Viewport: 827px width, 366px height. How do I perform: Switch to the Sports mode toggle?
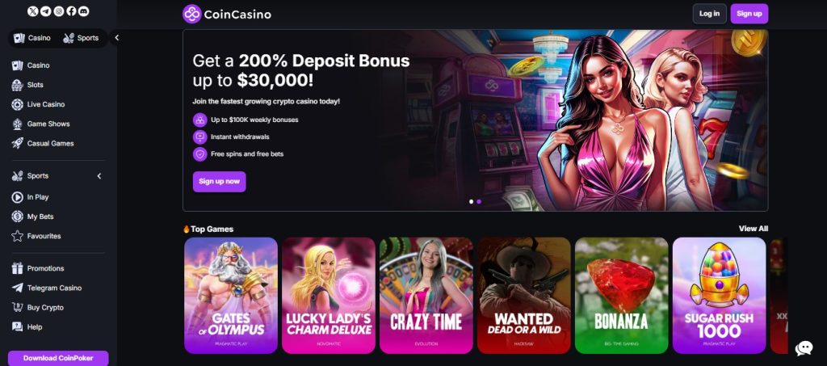[81, 38]
